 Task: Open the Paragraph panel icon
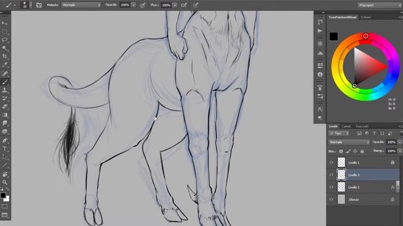tap(320, 117)
